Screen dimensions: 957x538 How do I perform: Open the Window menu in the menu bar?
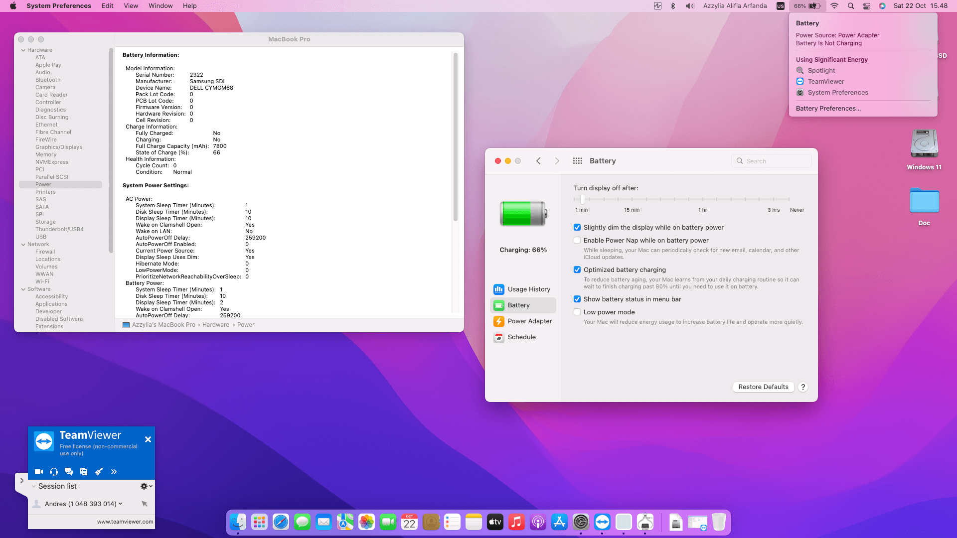point(160,6)
